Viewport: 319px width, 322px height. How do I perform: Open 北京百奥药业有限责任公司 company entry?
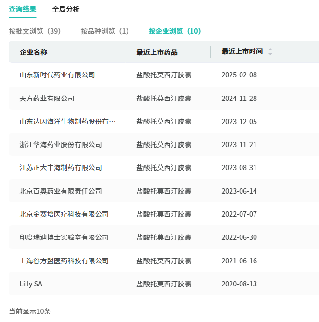coord(61,191)
